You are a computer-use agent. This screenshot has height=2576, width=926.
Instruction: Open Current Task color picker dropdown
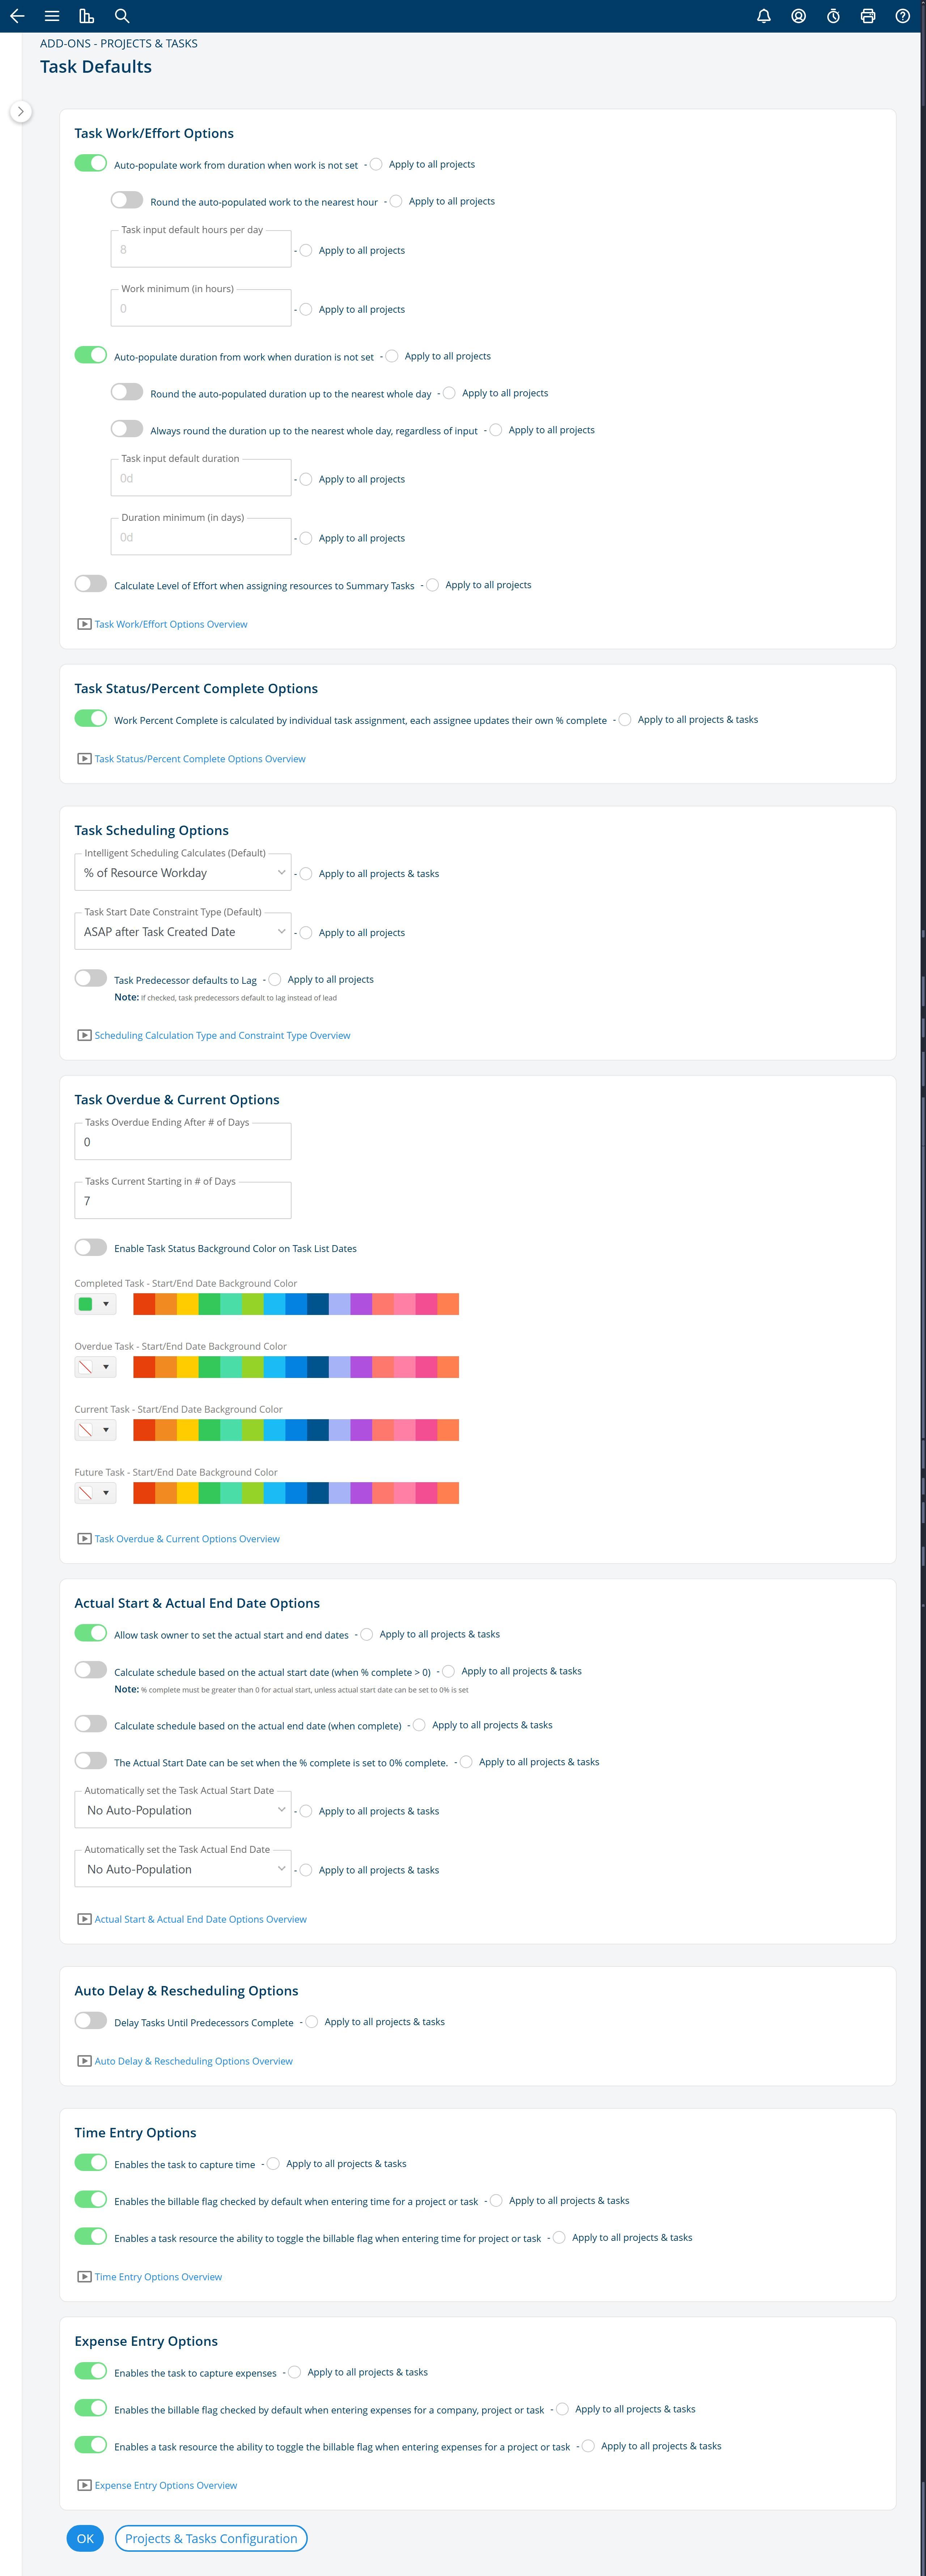(96, 1430)
